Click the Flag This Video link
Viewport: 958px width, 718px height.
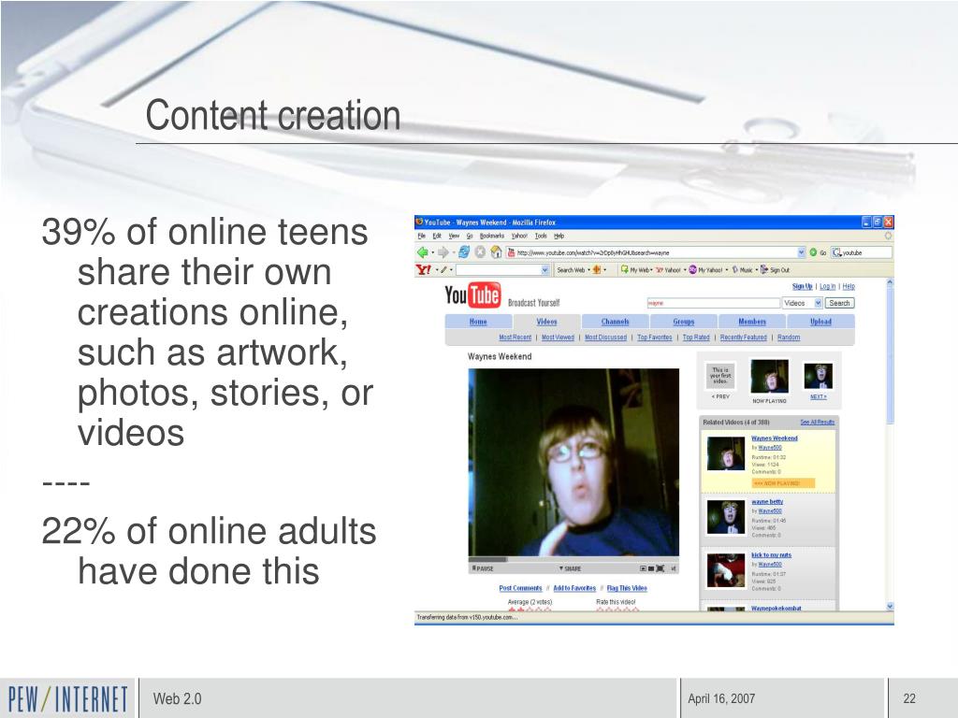point(627,588)
